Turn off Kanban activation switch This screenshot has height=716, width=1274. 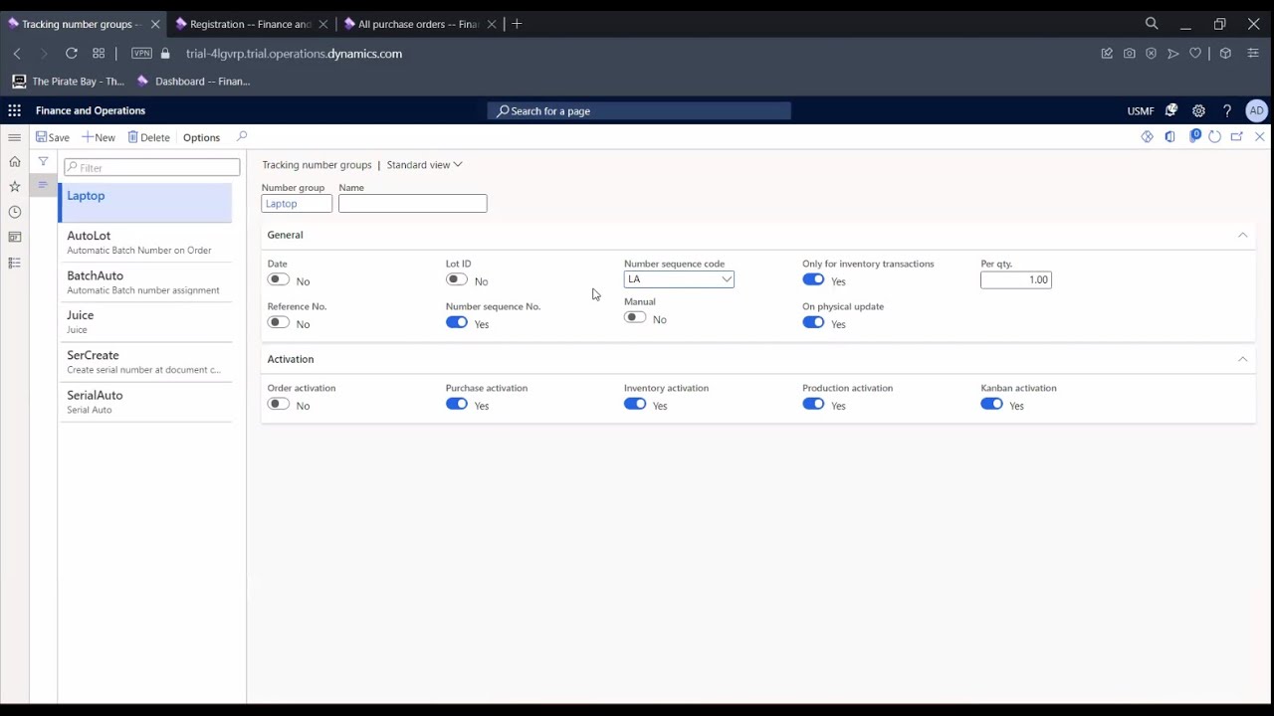991,405
